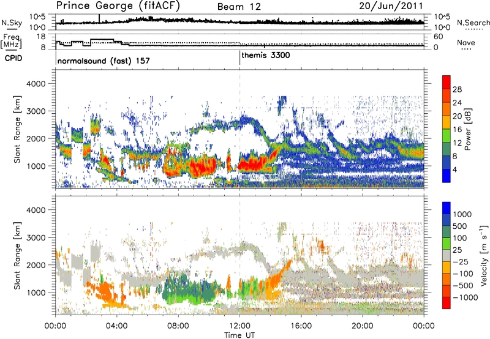The image size is (490, 339).
Task: Click the dashed 12:00 CPID marker in the power panel
Action: pos(239,129)
